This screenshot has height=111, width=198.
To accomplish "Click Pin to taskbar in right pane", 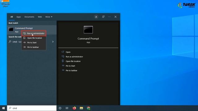I will tap(71, 71).
